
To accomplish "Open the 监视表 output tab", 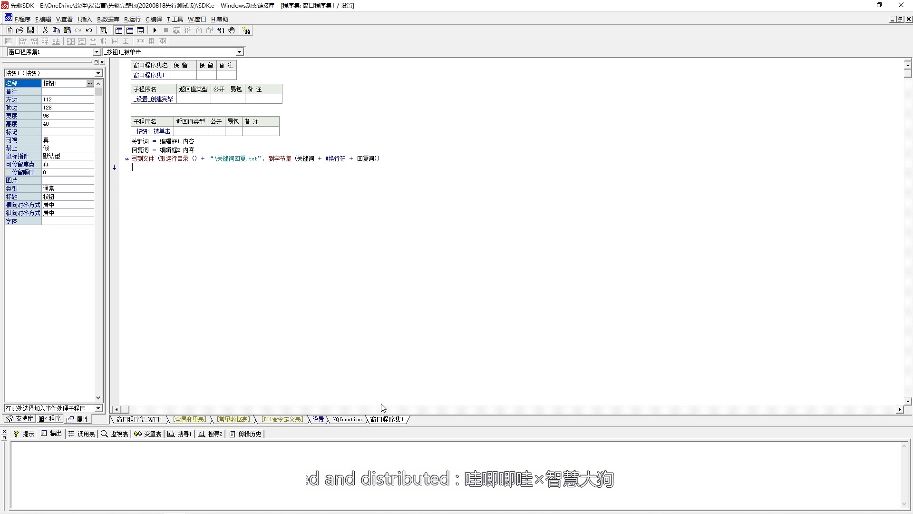I will (x=115, y=434).
